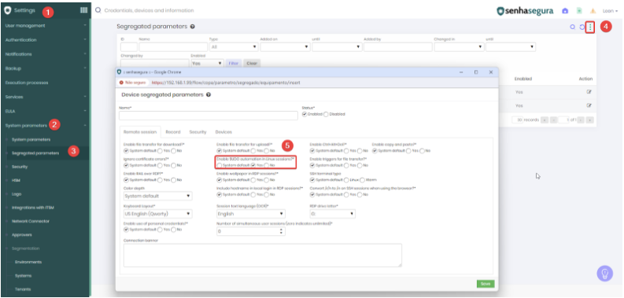Click the lightbulb help icon

[x=604, y=274]
